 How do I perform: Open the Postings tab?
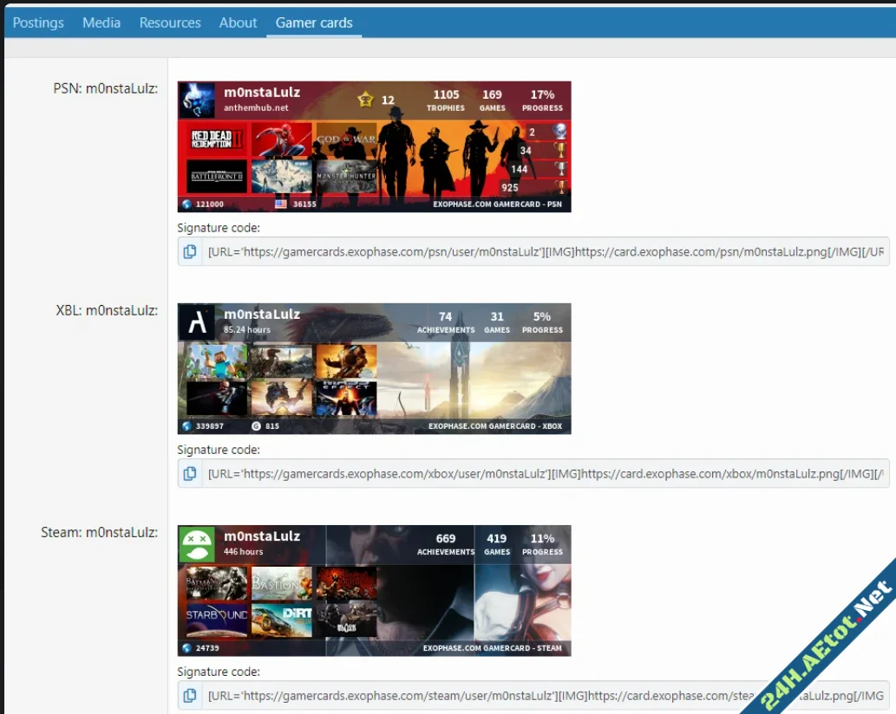tap(38, 23)
